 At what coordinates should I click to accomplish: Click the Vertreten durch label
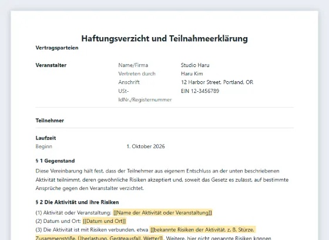[x=137, y=74]
